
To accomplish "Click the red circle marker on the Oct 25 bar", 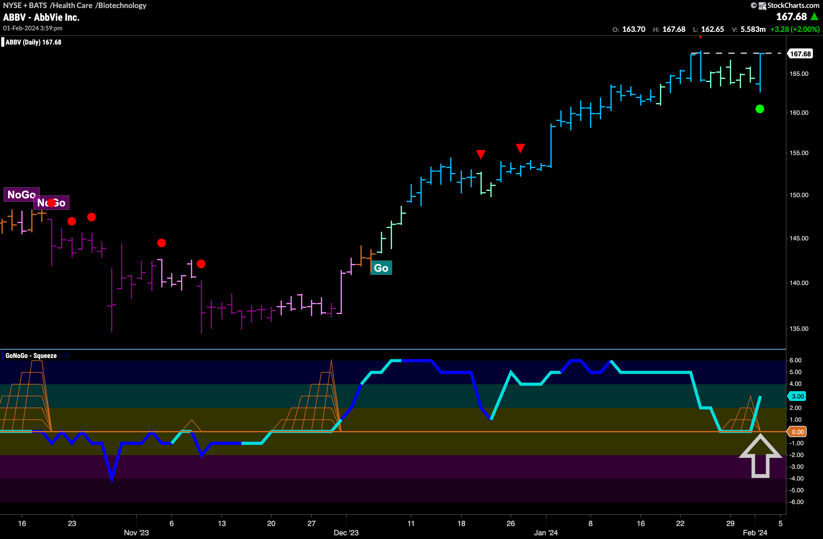I will pyautogui.click(x=92, y=217).
